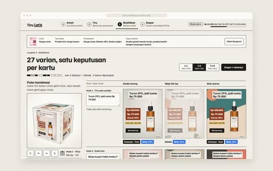The image size is (273, 171).
Task: Rotate cube left with previous hook arrow
Action: (30, 153)
